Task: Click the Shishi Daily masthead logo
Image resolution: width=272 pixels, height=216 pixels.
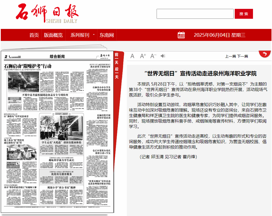Action: 47,14
